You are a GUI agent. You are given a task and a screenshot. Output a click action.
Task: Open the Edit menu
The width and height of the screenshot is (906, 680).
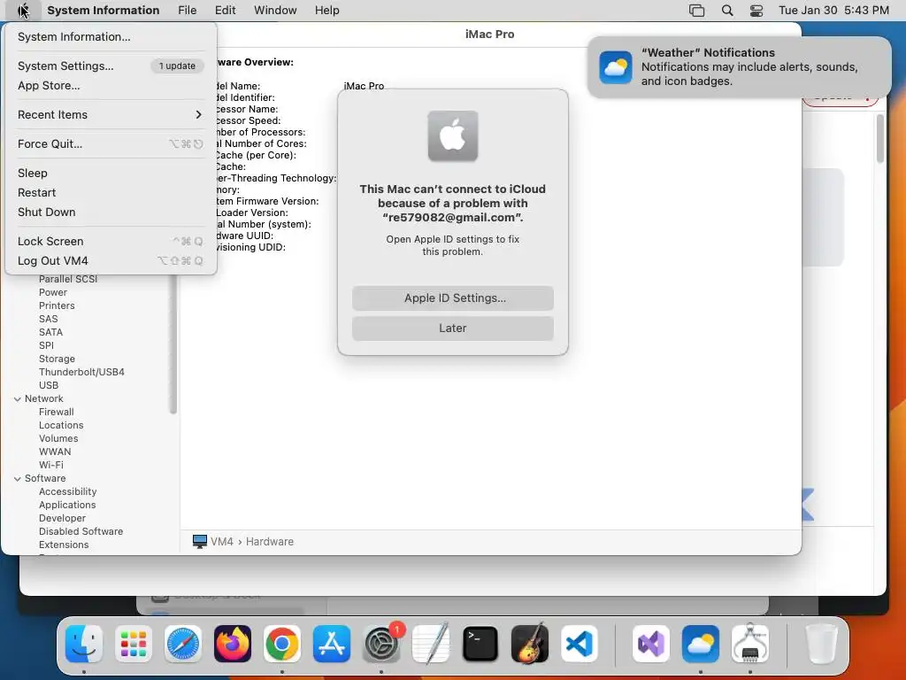[226, 11]
